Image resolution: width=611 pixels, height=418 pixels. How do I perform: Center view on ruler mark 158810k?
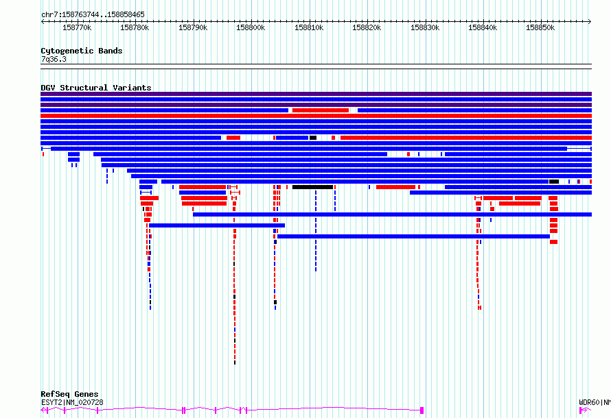309,27
